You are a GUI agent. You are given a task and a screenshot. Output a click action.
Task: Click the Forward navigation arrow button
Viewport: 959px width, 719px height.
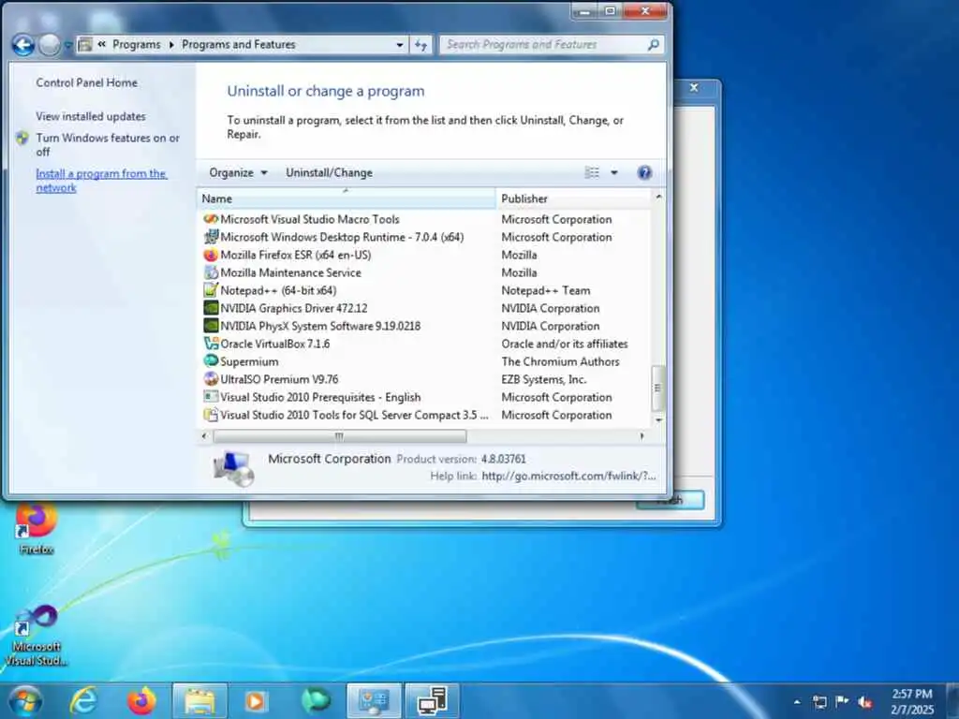(49, 45)
